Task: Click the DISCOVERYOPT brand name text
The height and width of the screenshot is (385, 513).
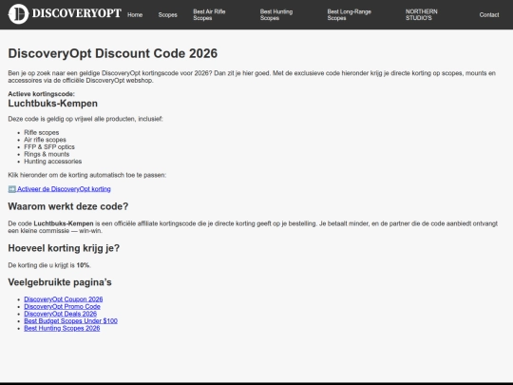Action: pyautogui.click(x=77, y=13)
